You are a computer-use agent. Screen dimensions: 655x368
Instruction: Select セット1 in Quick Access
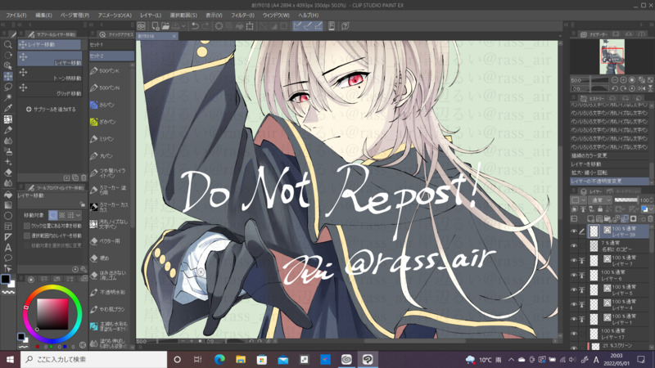[x=111, y=45]
